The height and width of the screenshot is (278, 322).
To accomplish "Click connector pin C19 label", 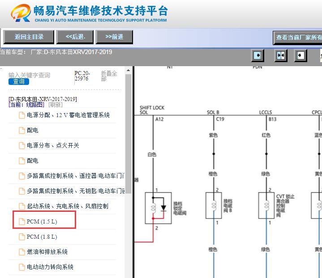I will (x=220, y=119).
